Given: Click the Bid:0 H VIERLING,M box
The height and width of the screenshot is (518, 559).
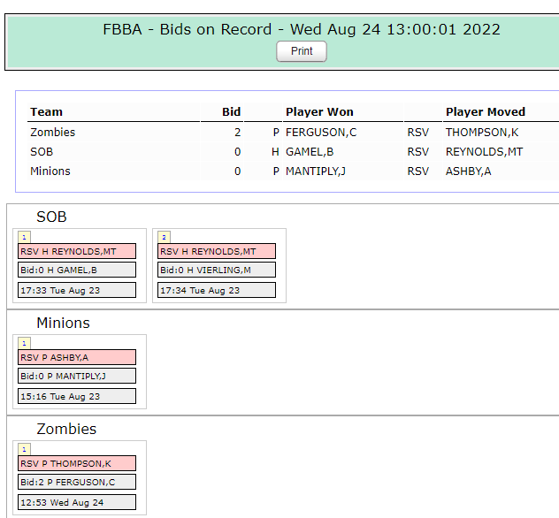Looking at the screenshot, I should pos(217,270).
